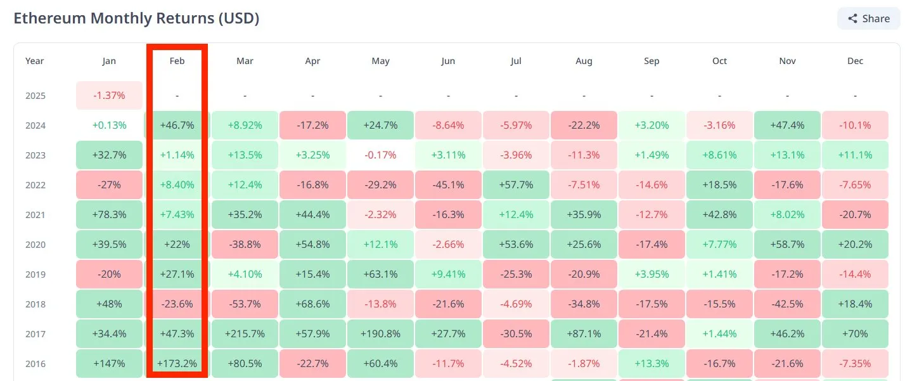The height and width of the screenshot is (381, 924).
Task: Select the +147% January 2016 cell
Action: pyautogui.click(x=109, y=363)
